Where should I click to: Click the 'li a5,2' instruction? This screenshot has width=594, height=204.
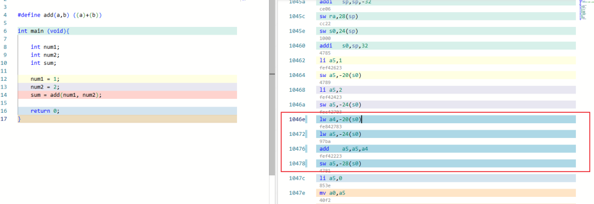click(x=446, y=90)
